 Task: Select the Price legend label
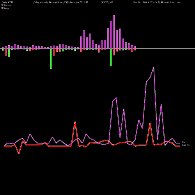[x=6, y=9]
